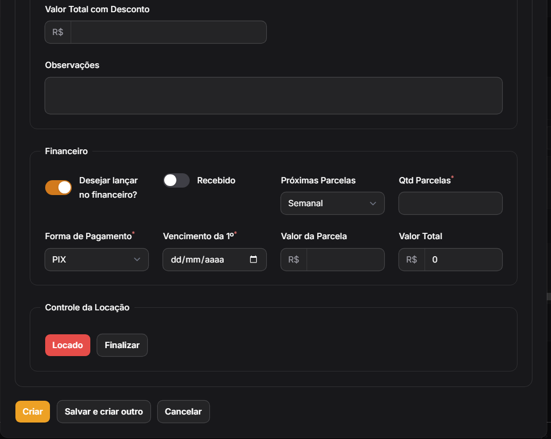Mark the rental with Finalizar
Viewport: 551px width, 439px height.
pos(122,345)
